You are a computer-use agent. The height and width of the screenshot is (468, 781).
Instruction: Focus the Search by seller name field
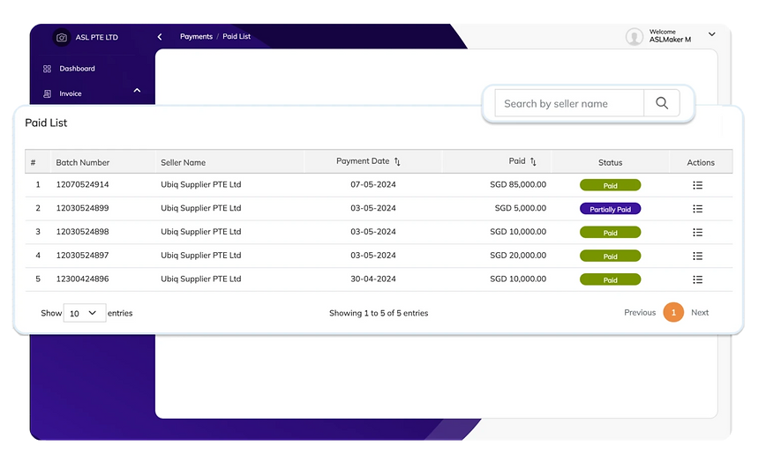click(569, 103)
